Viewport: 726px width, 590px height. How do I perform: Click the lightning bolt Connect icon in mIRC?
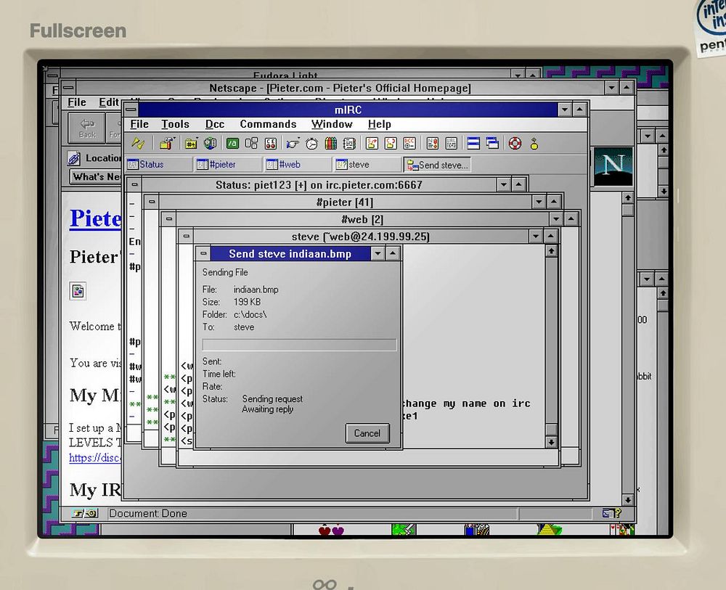pos(138,144)
